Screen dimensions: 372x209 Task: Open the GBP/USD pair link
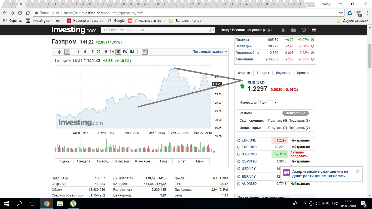tap(249, 161)
